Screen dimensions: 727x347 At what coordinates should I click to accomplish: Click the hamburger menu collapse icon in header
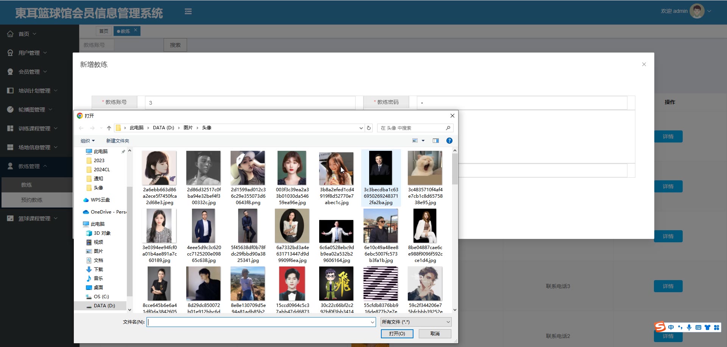pos(188,12)
